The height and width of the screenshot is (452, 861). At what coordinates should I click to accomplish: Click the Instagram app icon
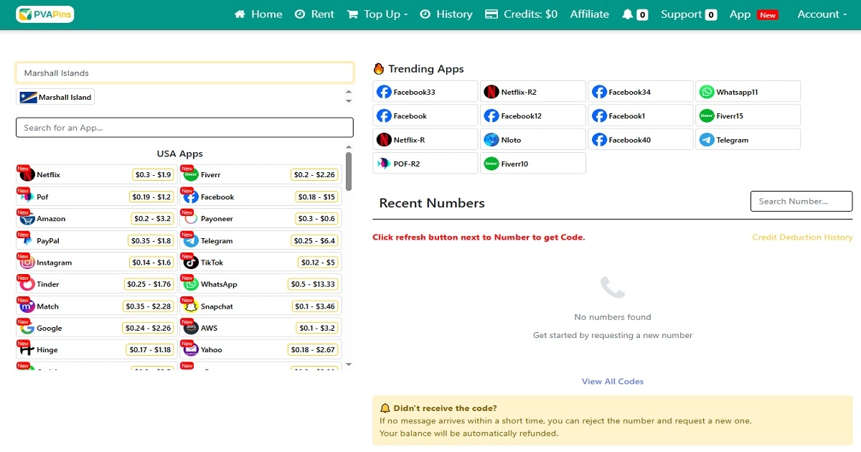[x=27, y=263]
